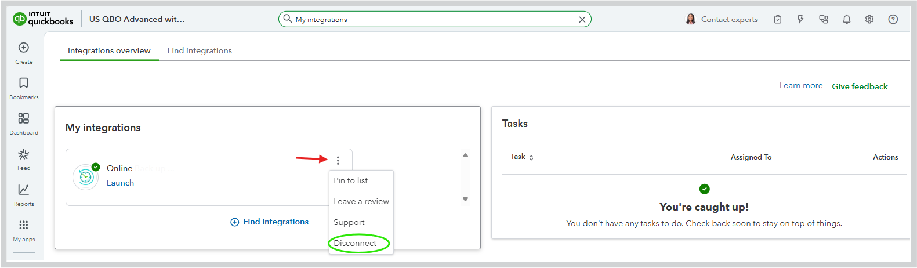Viewport: 917px width, 268px height.
Task: Open the Feed sidebar icon
Action: [24, 154]
